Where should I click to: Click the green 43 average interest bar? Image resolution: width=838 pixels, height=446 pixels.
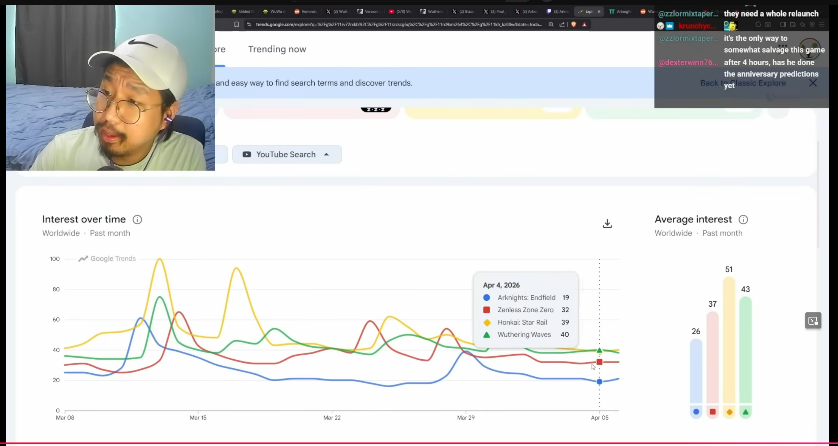(746, 350)
